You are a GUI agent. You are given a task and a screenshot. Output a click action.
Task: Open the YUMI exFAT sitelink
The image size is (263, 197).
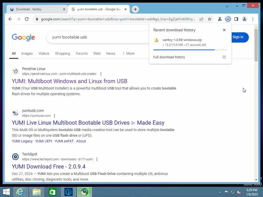[64, 141]
